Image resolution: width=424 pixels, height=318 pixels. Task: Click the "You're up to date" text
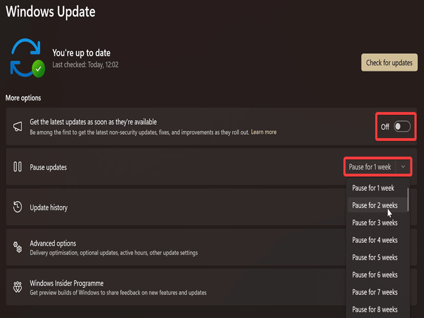tap(81, 52)
